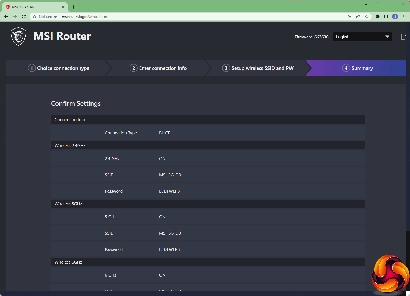
Task: Maximize the Chrome browser window
Action: (391, 4)
